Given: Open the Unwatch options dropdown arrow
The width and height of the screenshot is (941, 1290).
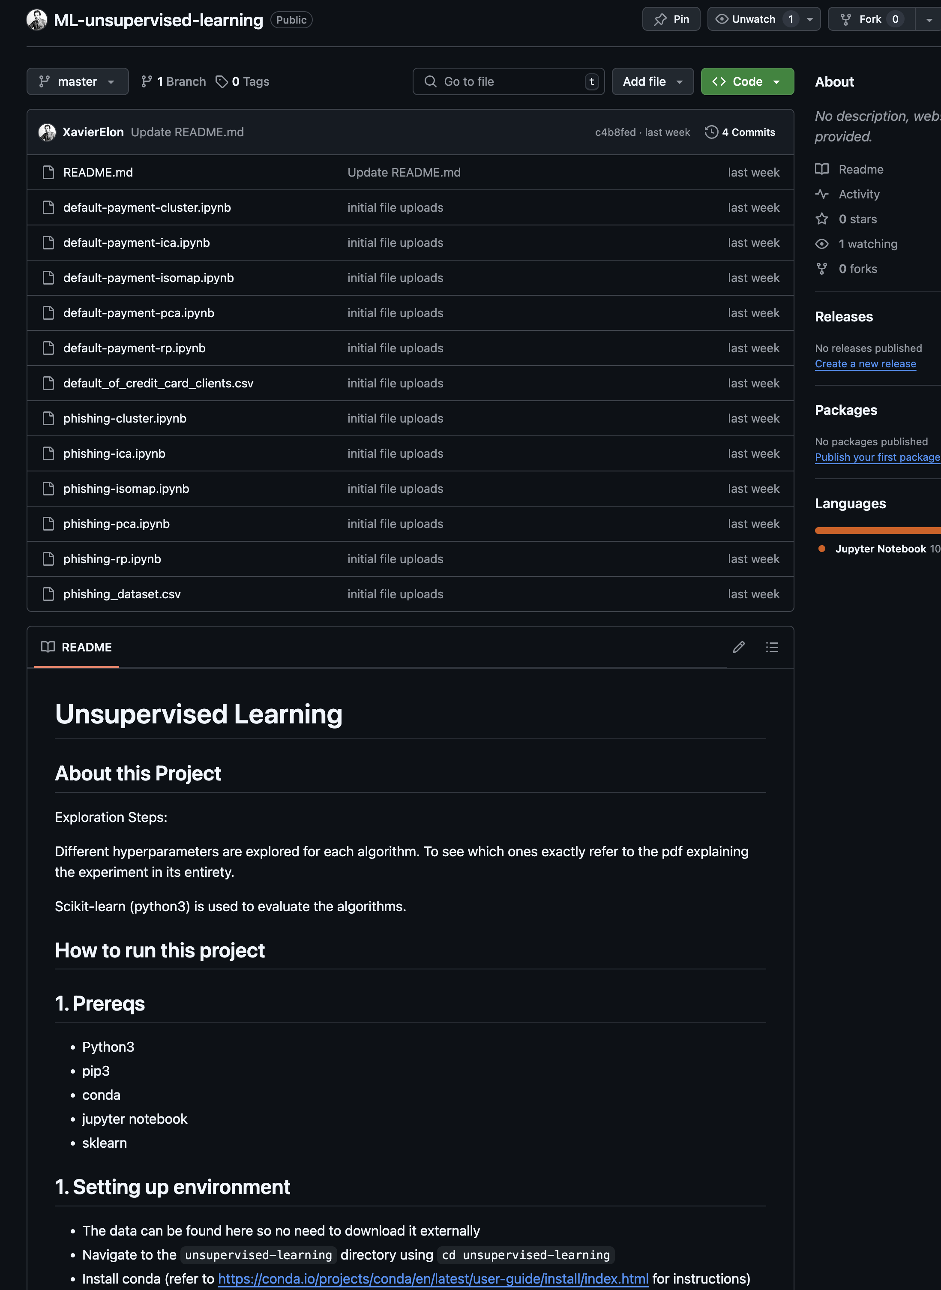Looking at the screenshot, I should (809, 19).
